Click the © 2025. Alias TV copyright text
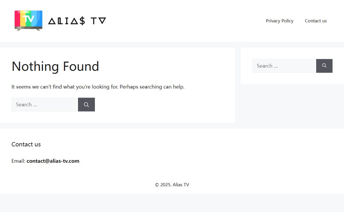The width and height of the screenshot is (344, 212). click(172, 185)
